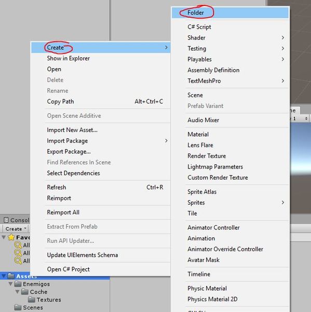Click the Favorites star icon

coord(11,237)
